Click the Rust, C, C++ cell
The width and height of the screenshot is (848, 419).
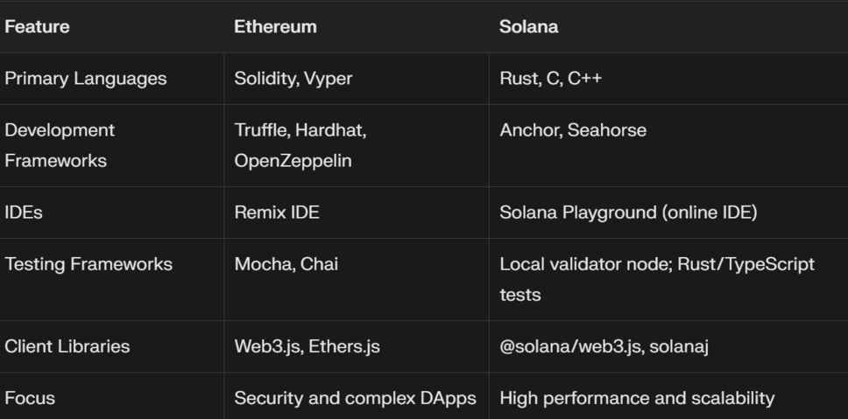[x=550, y=79]
